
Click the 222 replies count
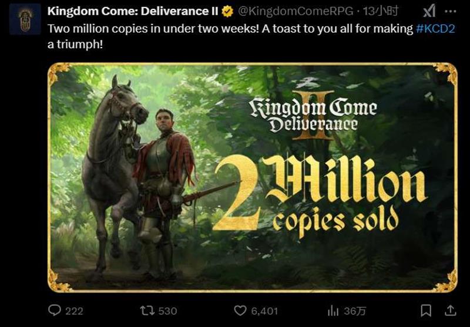(x=74, y=311)
